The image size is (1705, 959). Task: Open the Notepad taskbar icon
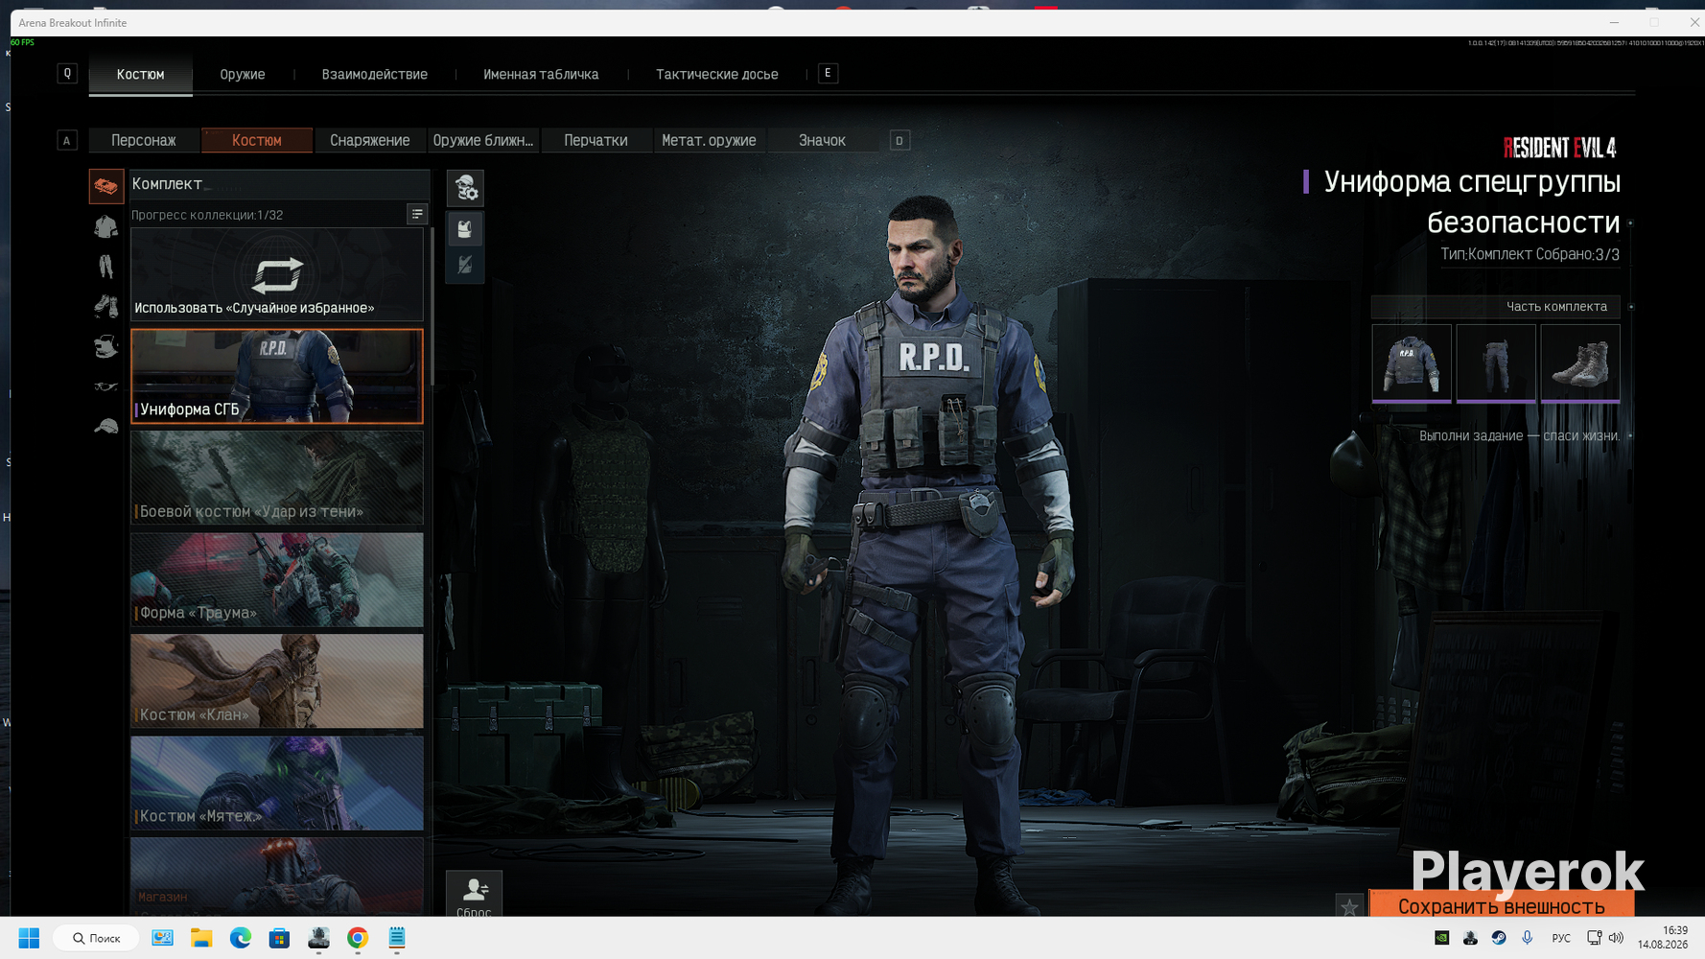[397, 938]
